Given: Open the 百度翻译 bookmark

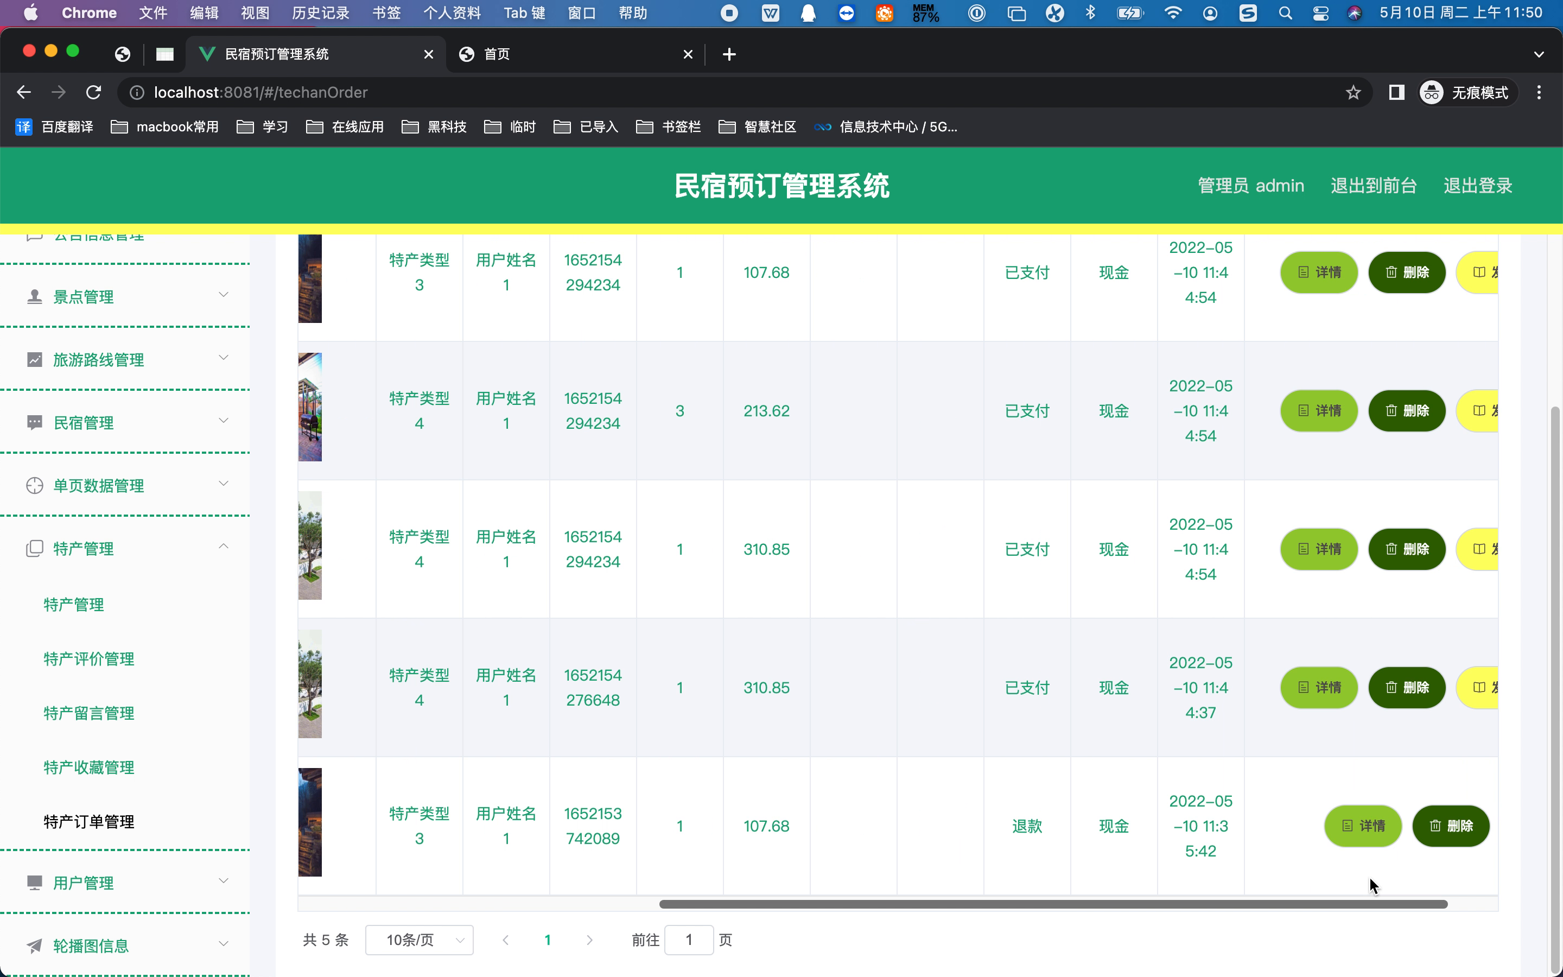Looking at the screenshot, I should click(55, 126).
